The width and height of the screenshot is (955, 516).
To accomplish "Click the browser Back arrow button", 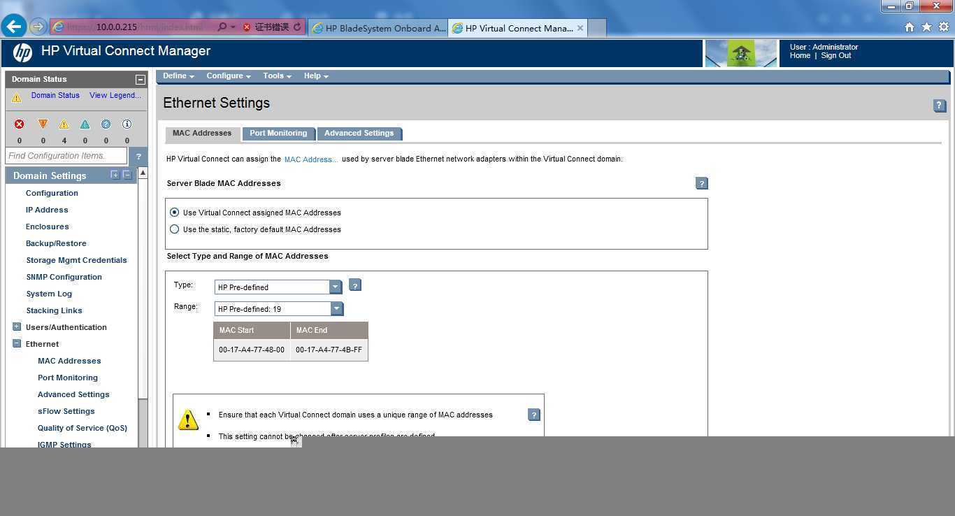I will point(14,27).
